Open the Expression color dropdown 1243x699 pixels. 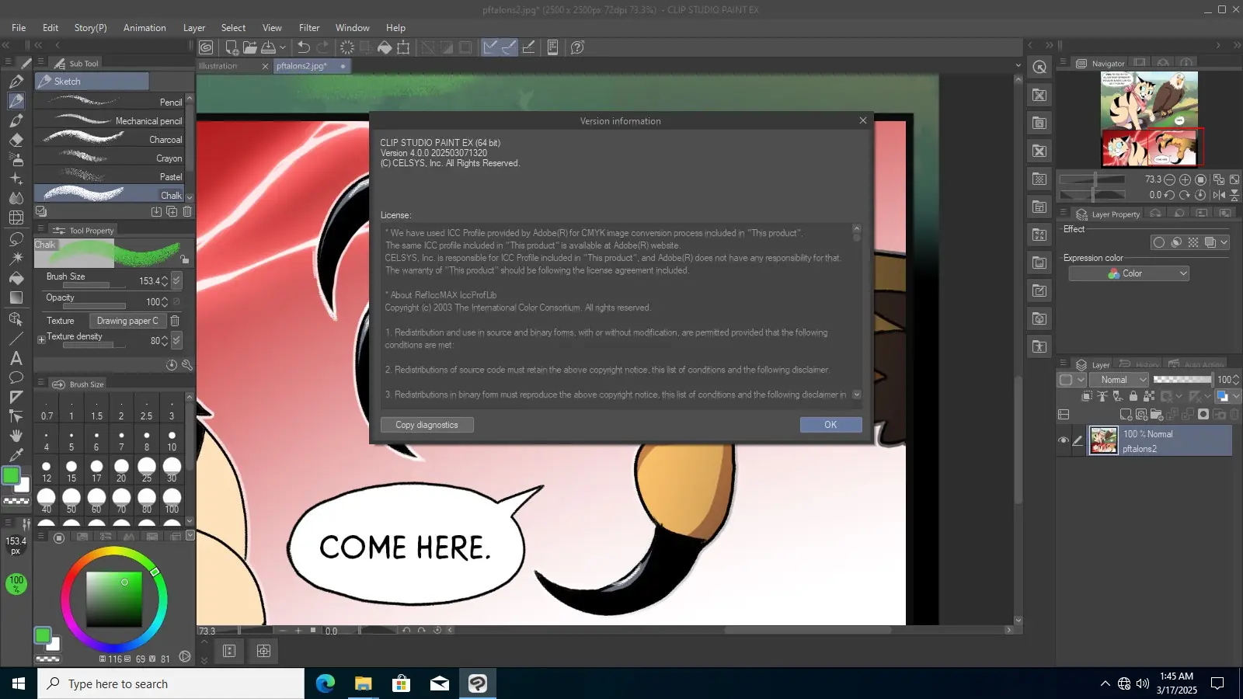tap(1129, 273)
